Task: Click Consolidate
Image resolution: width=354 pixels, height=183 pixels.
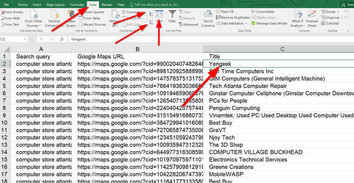Action: click(263, 12)
